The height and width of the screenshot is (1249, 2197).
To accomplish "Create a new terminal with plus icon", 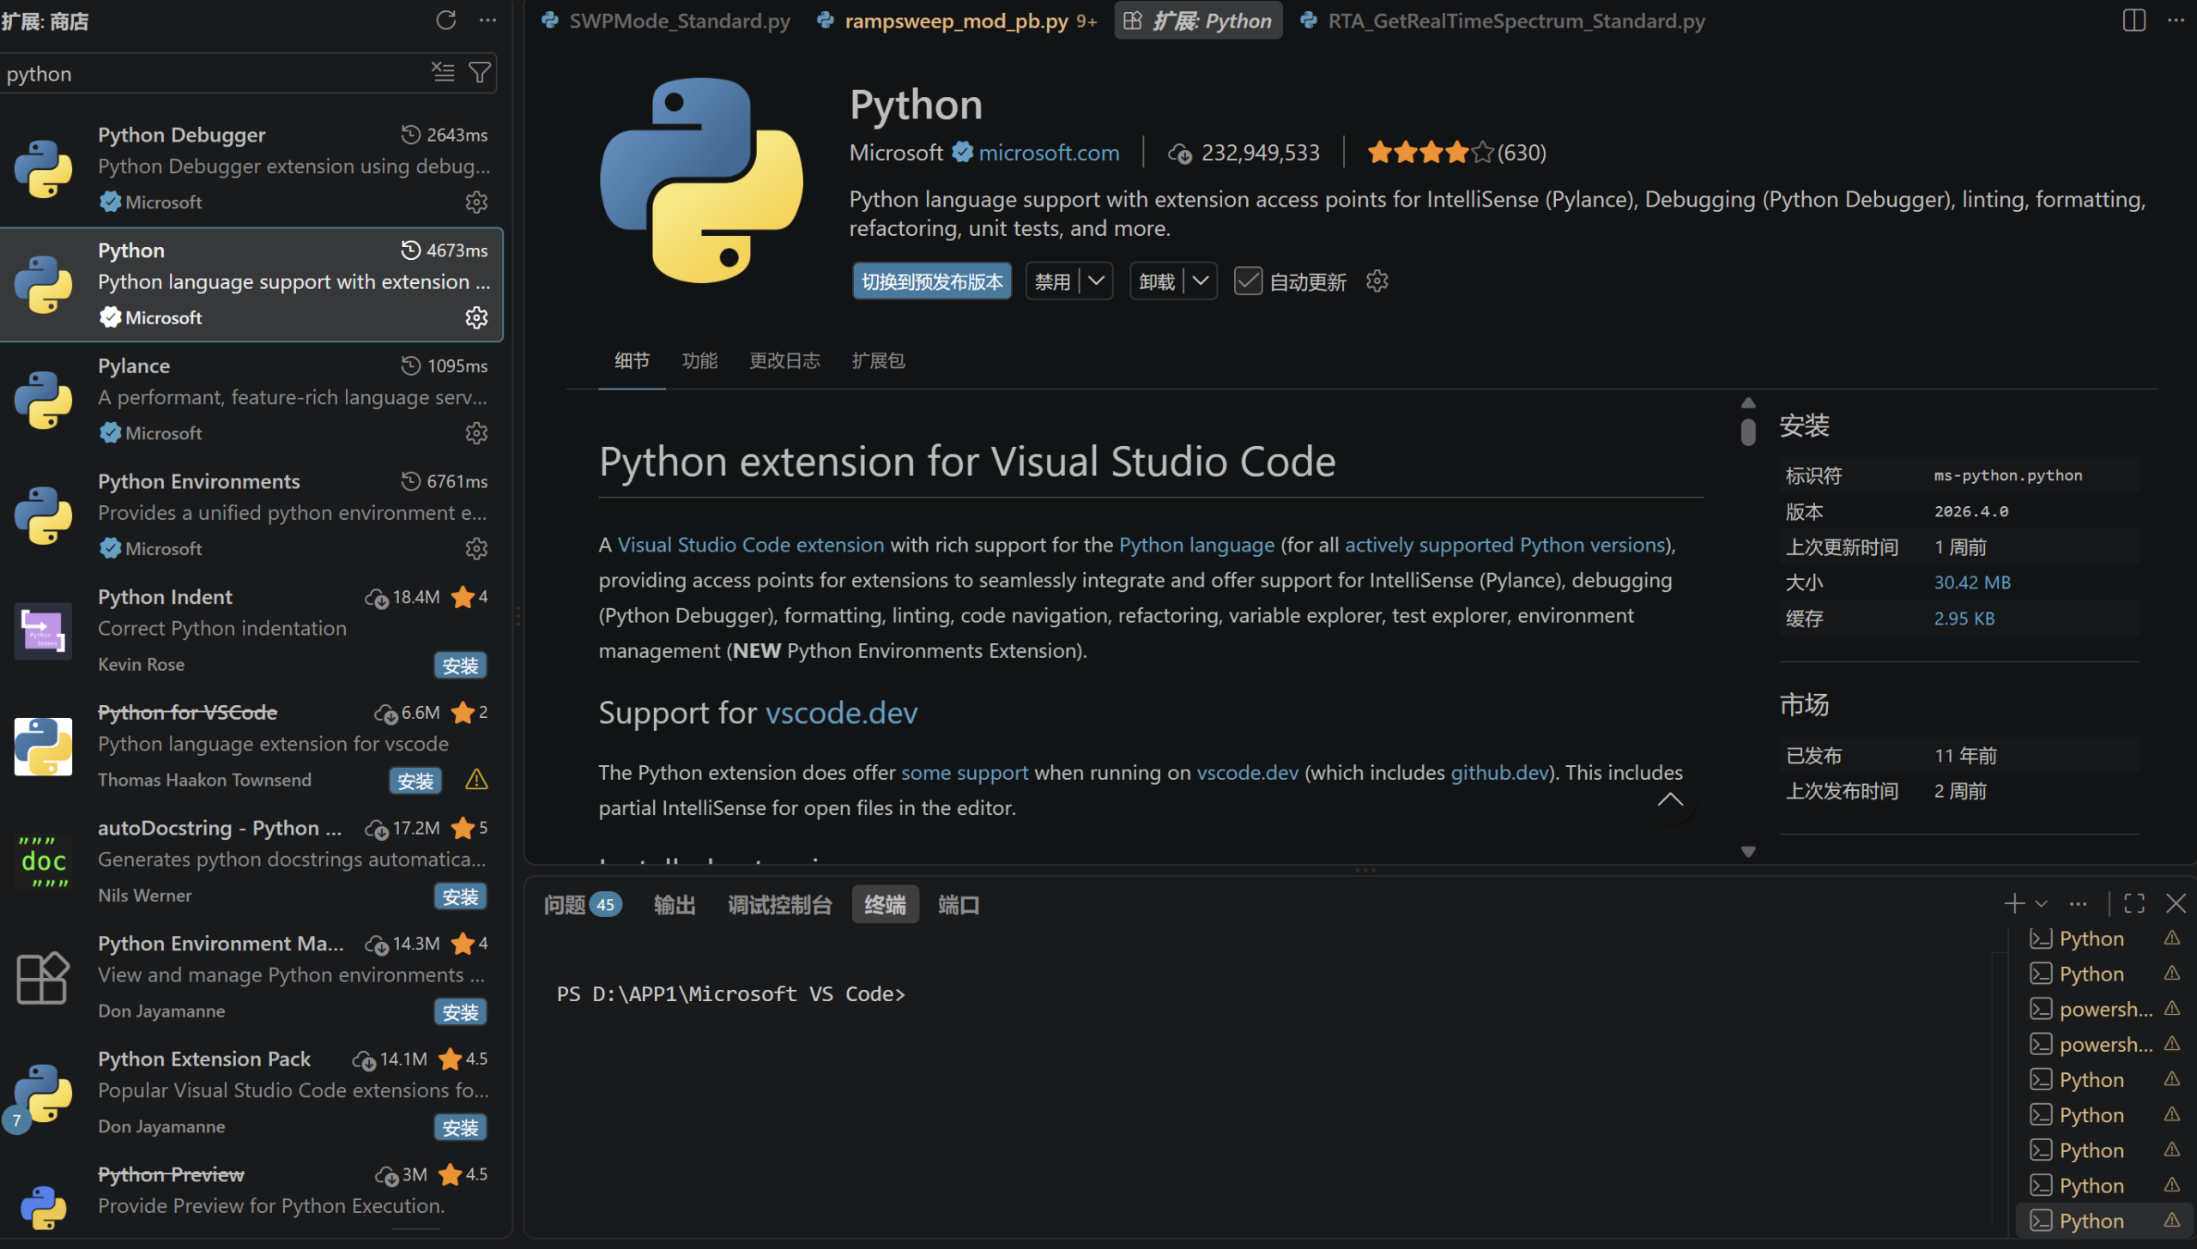I will pyautogui.click(x=2013, y=903).
